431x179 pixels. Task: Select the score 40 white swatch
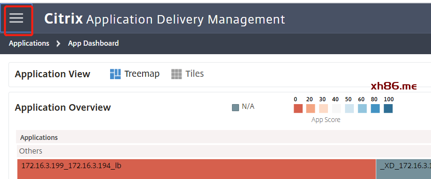[336, 108]
